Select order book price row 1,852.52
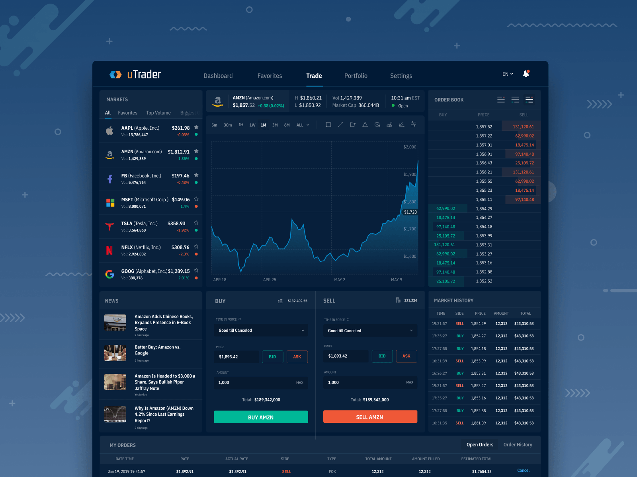Screen dimensions: 637x477 [x=485, y=281]
